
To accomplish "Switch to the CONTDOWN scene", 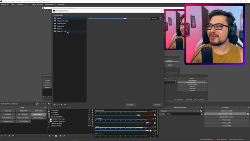I will coord(23,121).
